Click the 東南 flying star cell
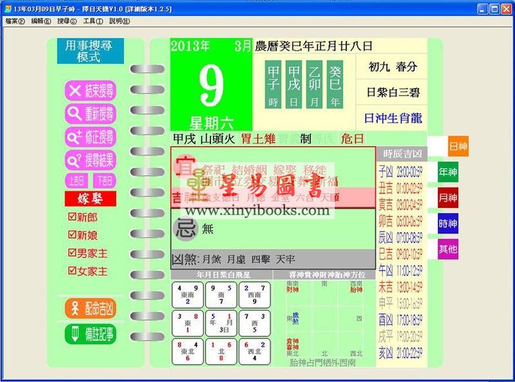This screenshot has height=382, width=515. (x=187, y=295)
